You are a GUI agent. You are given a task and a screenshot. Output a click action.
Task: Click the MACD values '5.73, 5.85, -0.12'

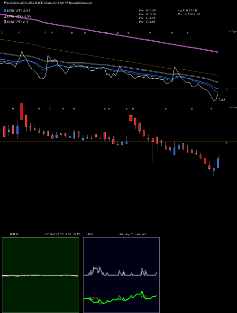[68, 234]
